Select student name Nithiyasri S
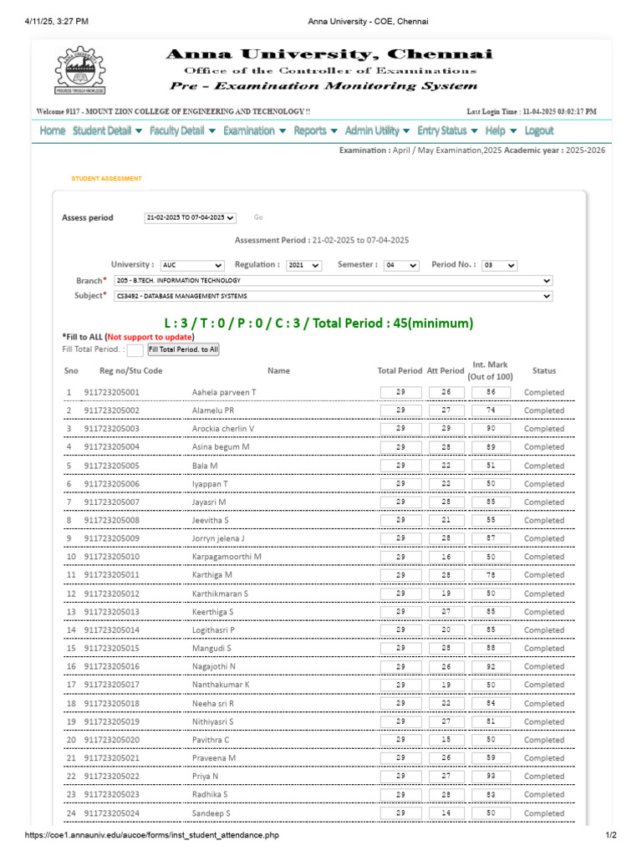This screenshot has height=856, width=642. click(212, 722)
